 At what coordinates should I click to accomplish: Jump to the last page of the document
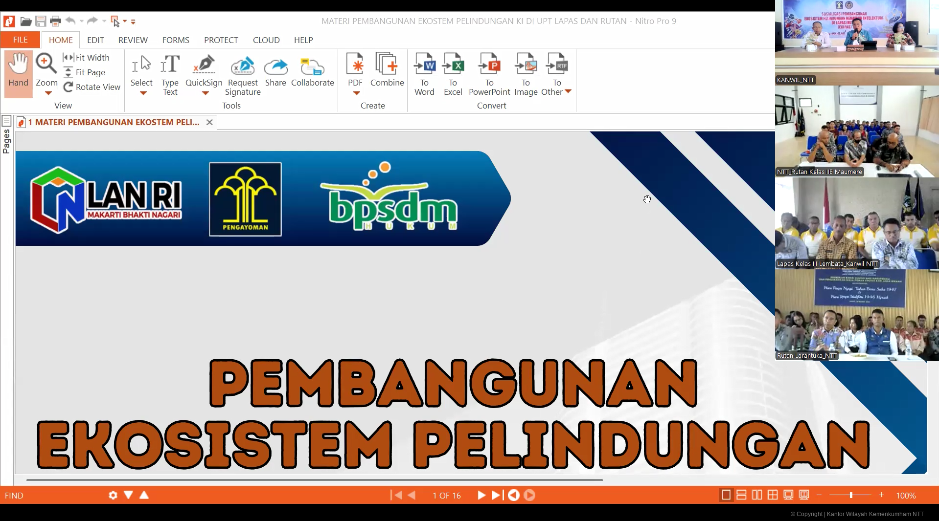pos(496,496)
